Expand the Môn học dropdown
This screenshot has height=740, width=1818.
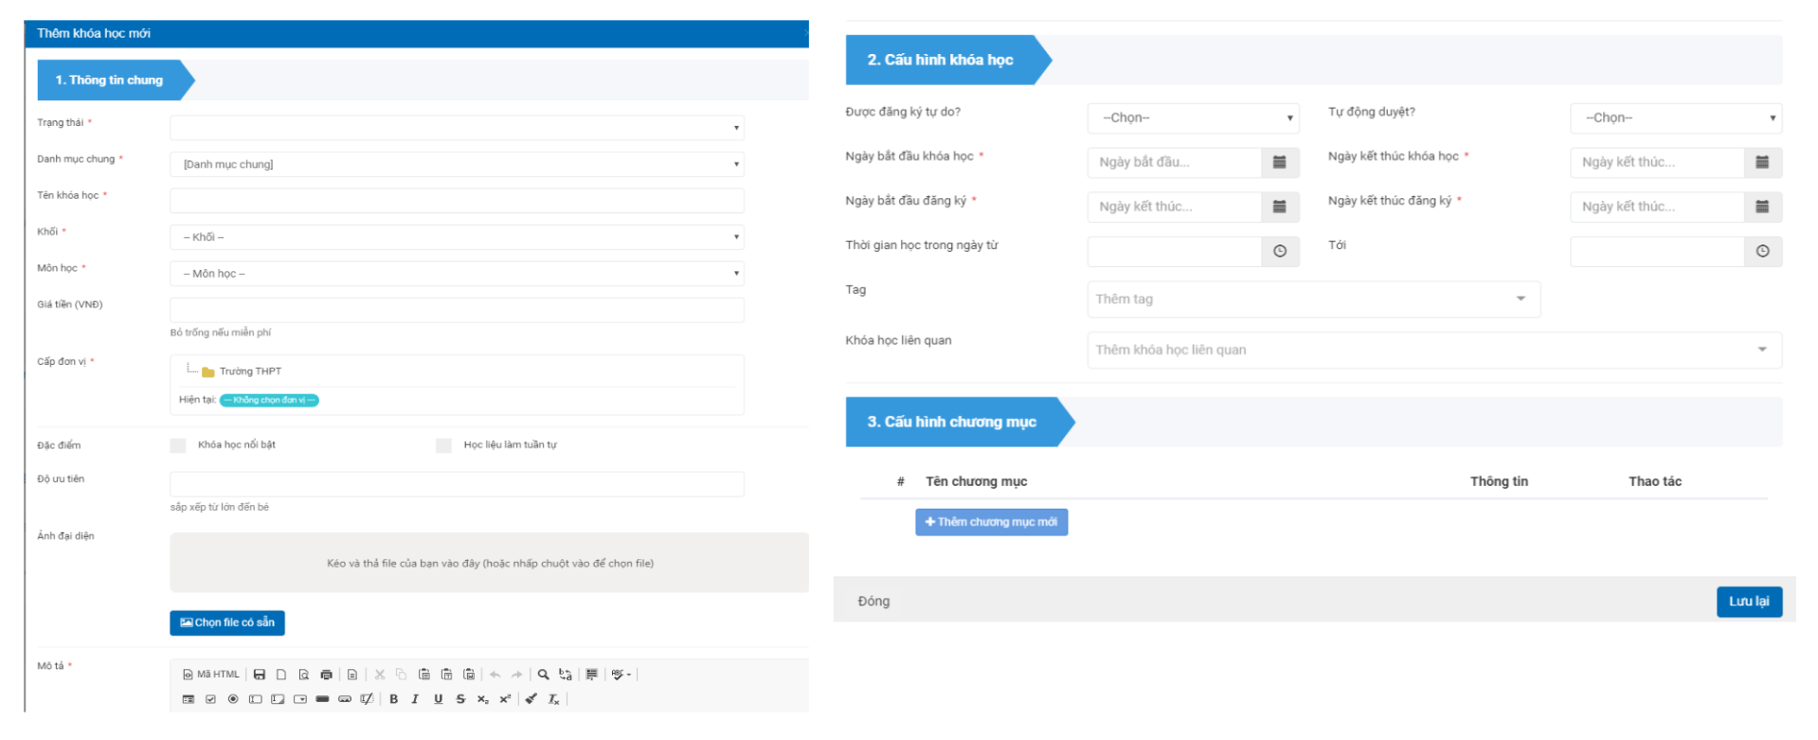(x=457, y=274)
